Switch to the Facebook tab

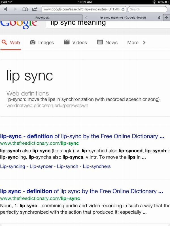[42, 18]
